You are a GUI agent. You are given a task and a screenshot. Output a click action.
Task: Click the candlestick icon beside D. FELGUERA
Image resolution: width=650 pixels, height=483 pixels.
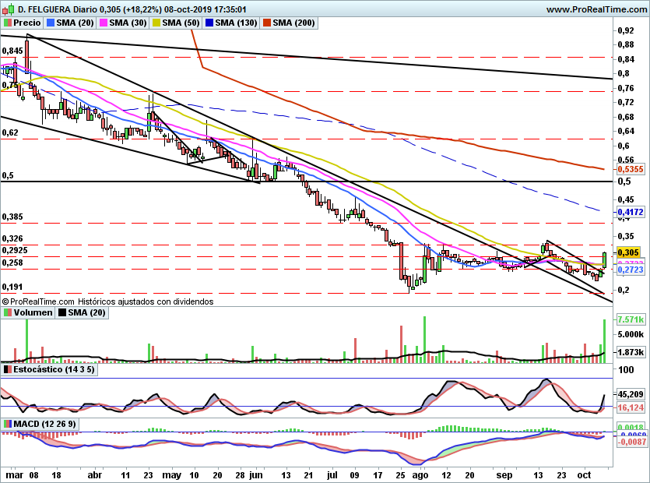click(8, 9)
